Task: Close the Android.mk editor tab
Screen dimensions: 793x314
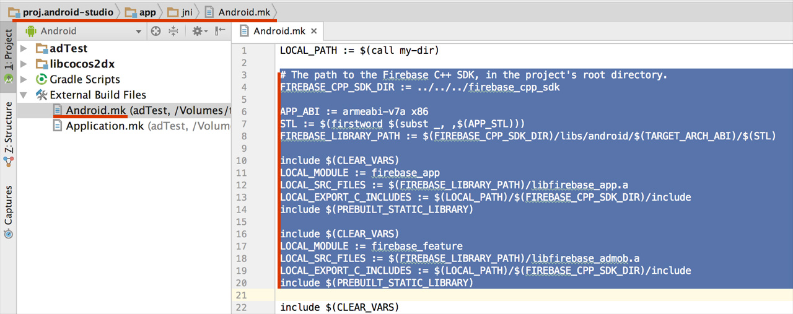Action: [314, 31]
